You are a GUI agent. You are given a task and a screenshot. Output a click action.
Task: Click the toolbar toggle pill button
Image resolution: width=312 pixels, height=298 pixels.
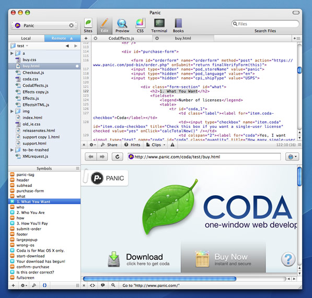[x=296, y=13]
